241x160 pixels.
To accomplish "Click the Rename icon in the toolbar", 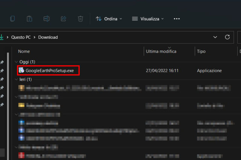I will tap(46, 18).
